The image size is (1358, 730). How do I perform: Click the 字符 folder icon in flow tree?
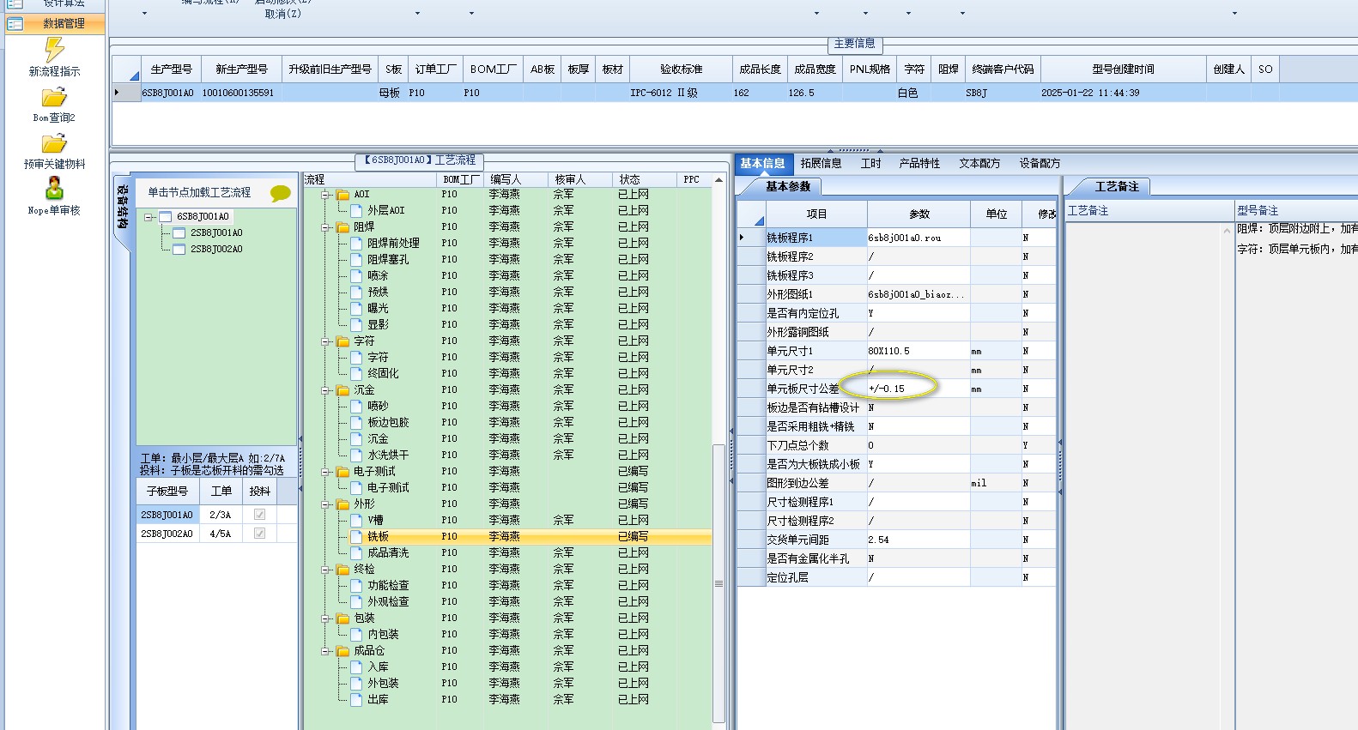click(x=343, y=341)
